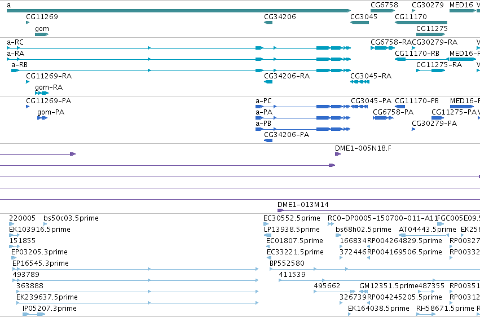Click the EC30552.5prime EST label

coord(292,218)
